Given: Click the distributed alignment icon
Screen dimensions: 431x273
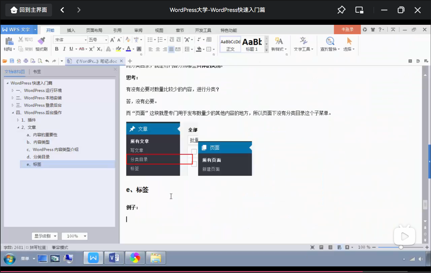Looking at the screenshot, I should (178, 49).
